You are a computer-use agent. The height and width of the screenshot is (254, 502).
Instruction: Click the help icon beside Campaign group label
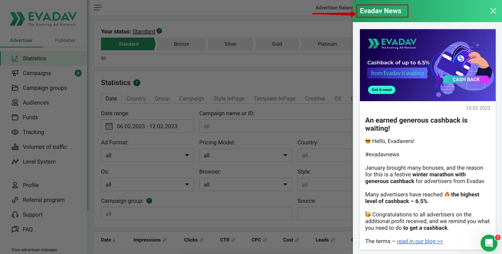point(149,201)
